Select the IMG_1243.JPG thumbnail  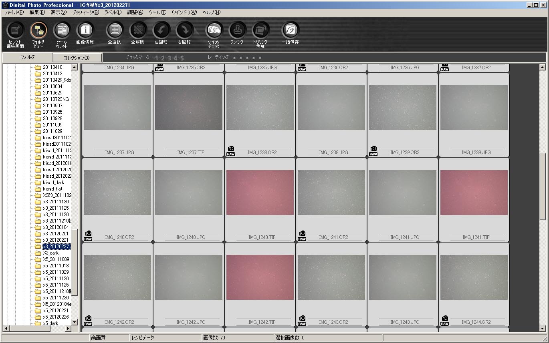403,277
